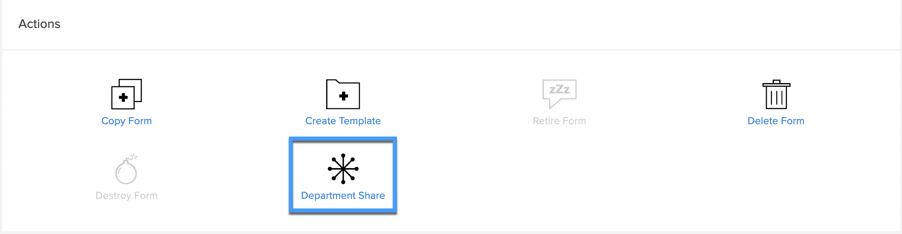Screen dimensions: 902x234
Task: Select the plus sign inside Copy Form icon
Action: pyautogui.click(x=123, y=97)
